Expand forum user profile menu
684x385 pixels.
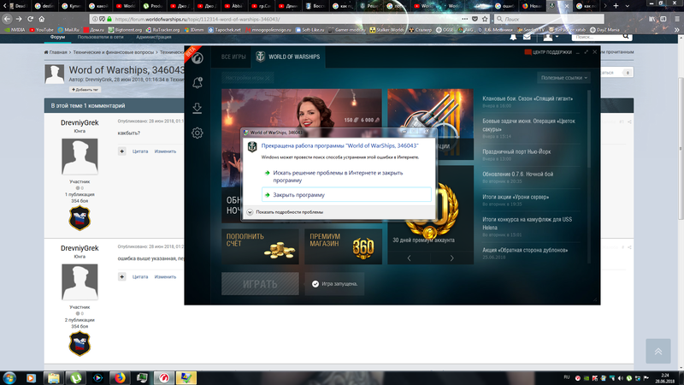point(551,38)
